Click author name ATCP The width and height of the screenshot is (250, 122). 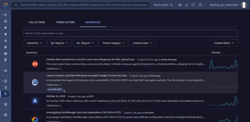click(x=91, y=96)
